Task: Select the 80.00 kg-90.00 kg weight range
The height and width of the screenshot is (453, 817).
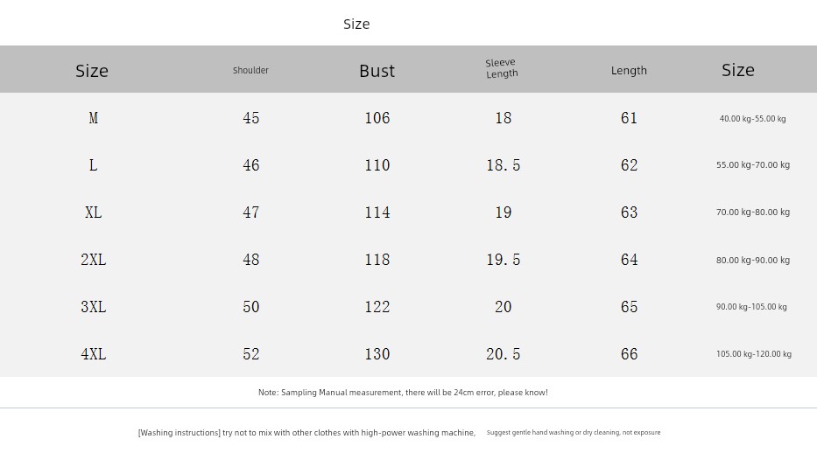Action: 752,260
